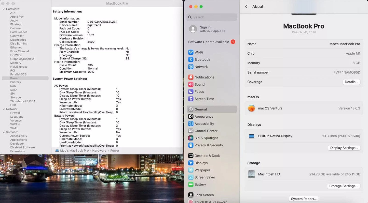Click the red update badge

(x=233, y=42)
